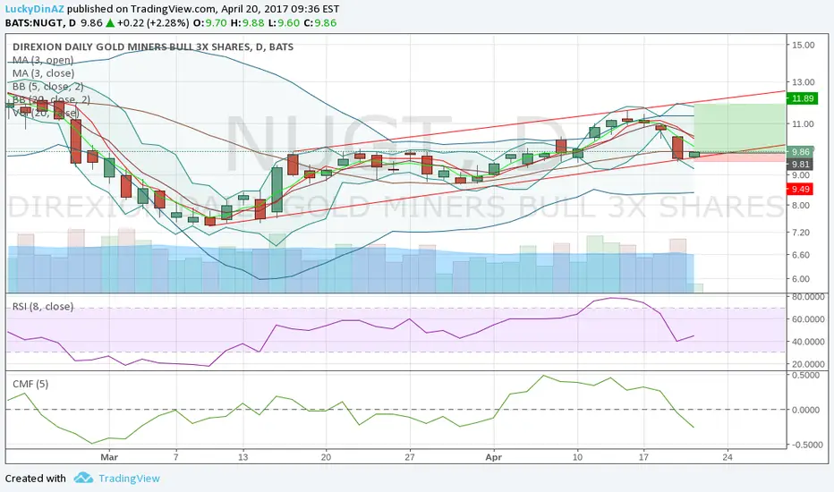Click the green 11.89 price tag
The width and height of the screenshot is (834, 492).
803,98
